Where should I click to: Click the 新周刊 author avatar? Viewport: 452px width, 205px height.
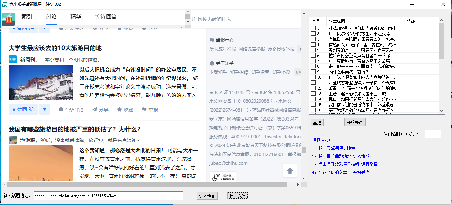[13, 59]
